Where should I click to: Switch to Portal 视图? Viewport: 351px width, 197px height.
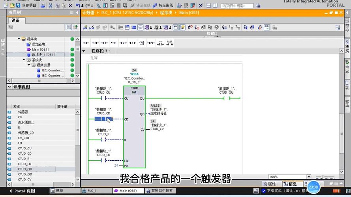coord(23,191)
